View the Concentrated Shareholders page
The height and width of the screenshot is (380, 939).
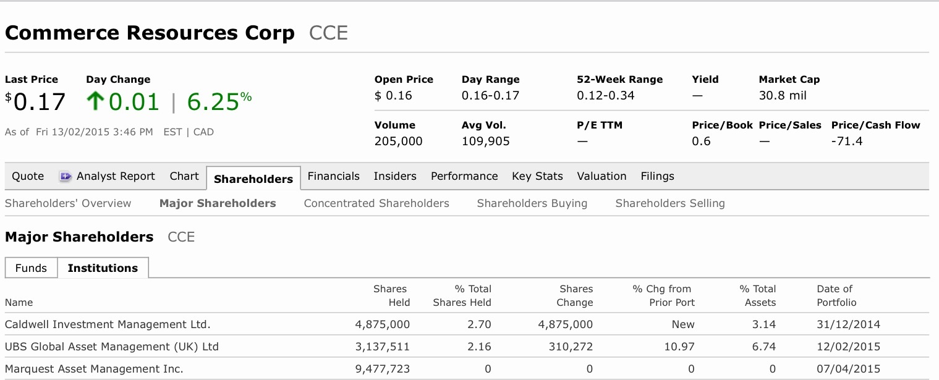click(376, 203)
